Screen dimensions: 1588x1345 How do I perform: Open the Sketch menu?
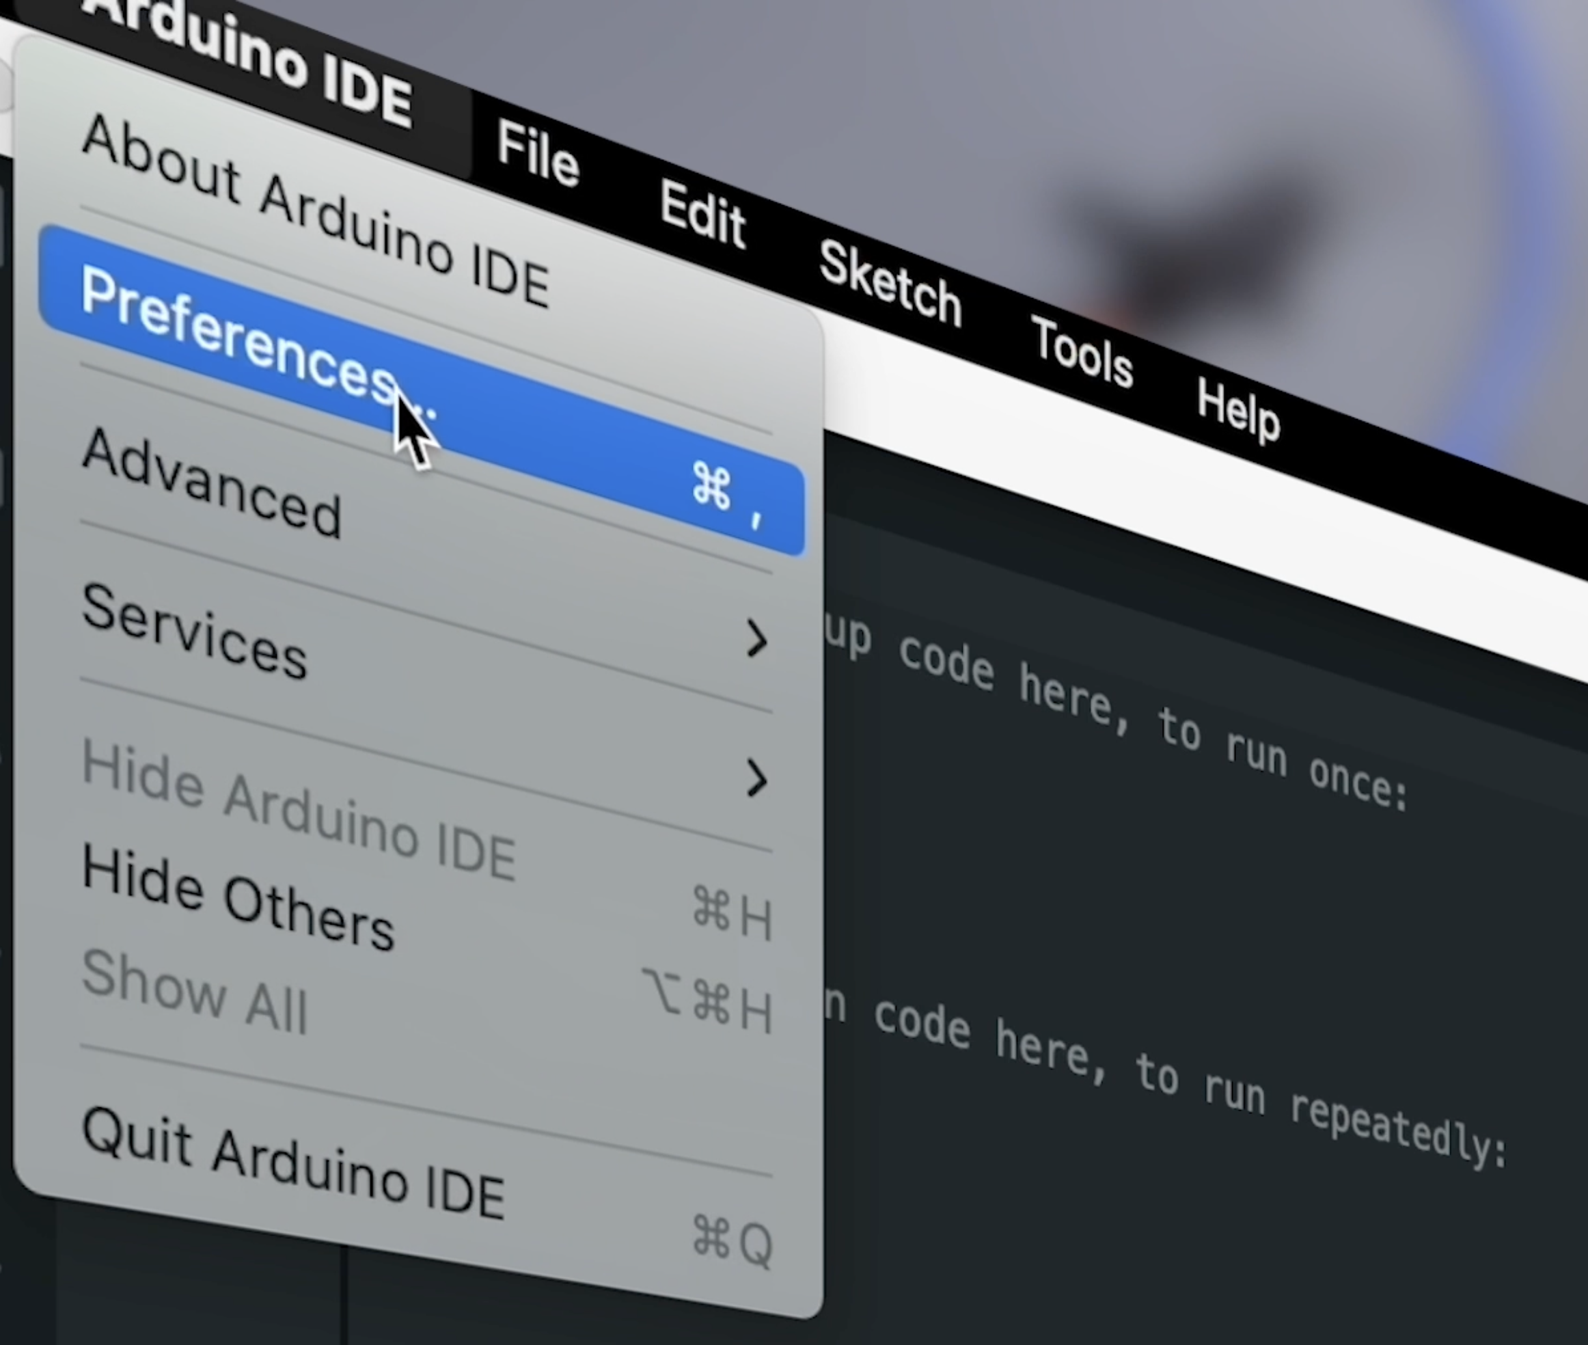[890, 284]
